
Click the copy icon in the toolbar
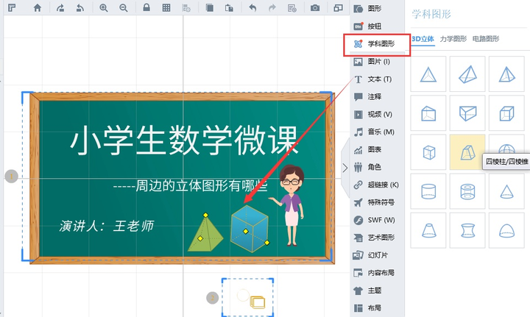click(x=210, y=8)
